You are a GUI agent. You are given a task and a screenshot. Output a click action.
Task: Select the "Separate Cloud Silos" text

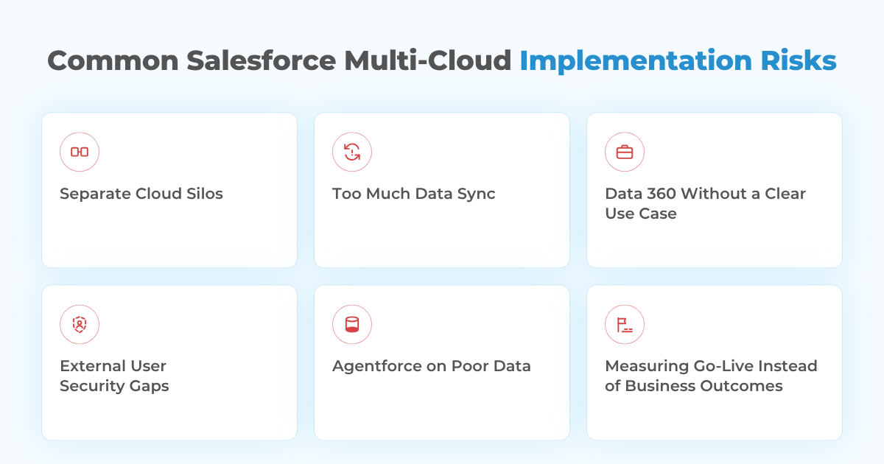tap(141, 194)
